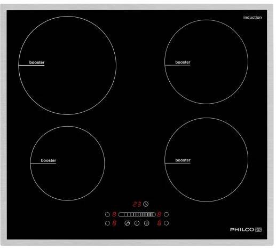This screenshot has height=248, width=276.
Task: Toggle the power on/off icon
Action: coord(137,223)
